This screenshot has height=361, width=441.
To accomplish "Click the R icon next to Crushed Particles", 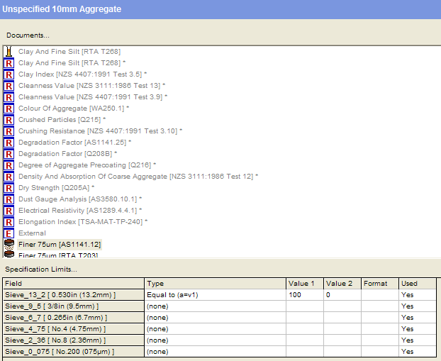I will point(9,120).
